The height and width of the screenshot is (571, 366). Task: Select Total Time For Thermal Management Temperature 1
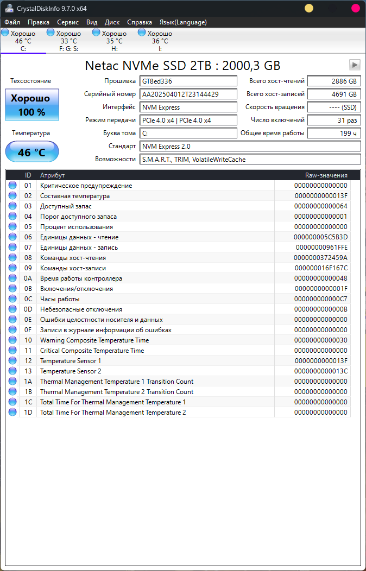point(178,402)
